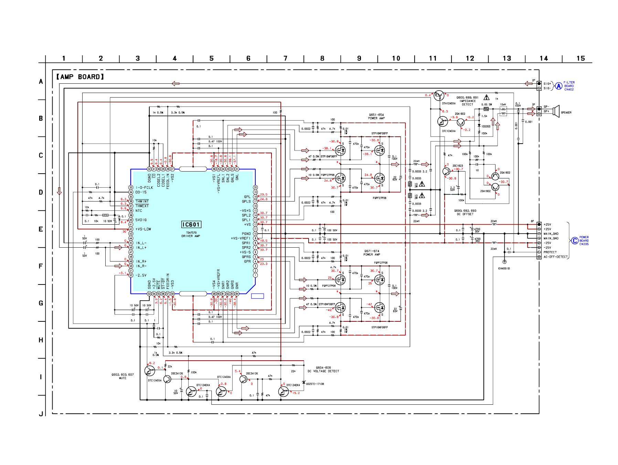Click the circled C connector marker
Screen dimensions: 618x465
point(575,241)
